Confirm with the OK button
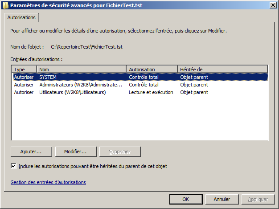Viewport: 279px width, 209px height. [186, 199]
